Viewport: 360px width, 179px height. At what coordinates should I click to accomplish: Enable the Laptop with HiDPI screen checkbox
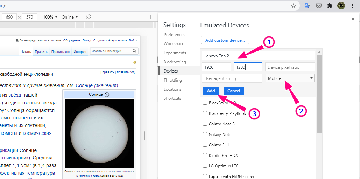click(x=205, y=177)
